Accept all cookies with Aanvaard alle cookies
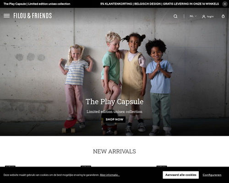The height and width of the screenshot is (183, 229). coord(181,175)
